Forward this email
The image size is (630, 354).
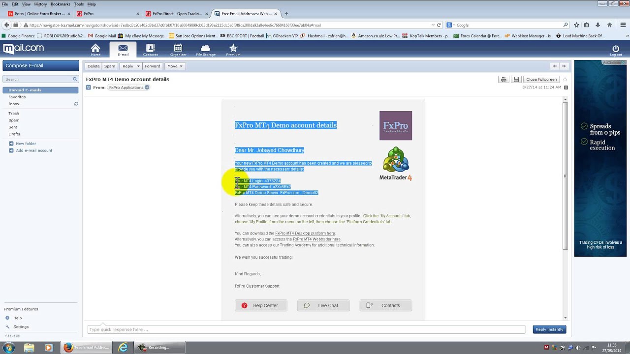pos(152,66)
